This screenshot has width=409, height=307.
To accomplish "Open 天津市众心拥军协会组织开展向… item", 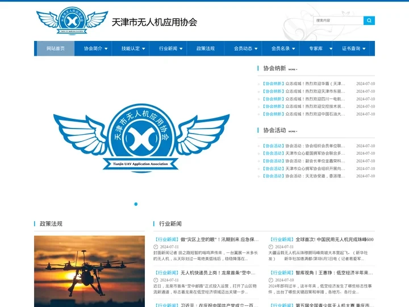I will (x=315, y=169).
